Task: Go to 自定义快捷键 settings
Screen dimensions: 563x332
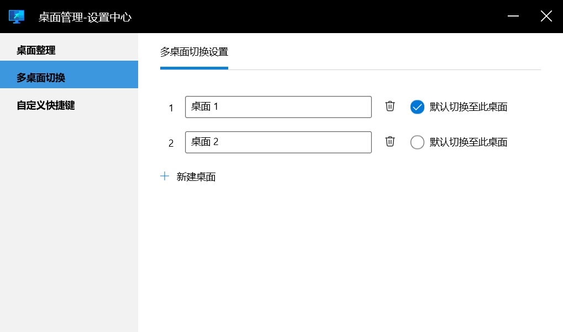Action: point(45,105)
